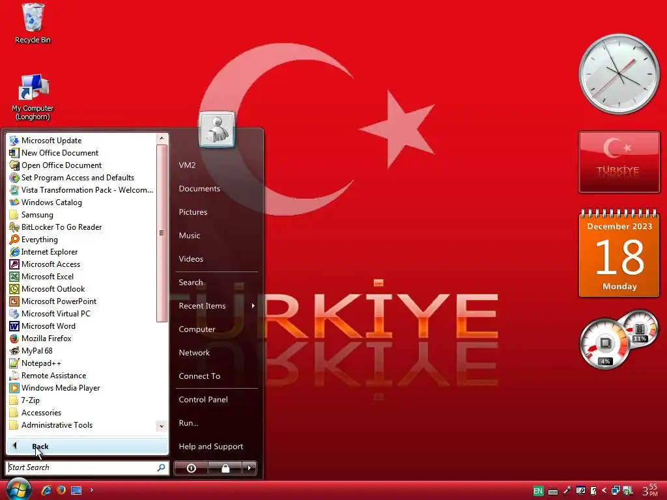
Task: Open the network computers tray icon
Action: 615,491
